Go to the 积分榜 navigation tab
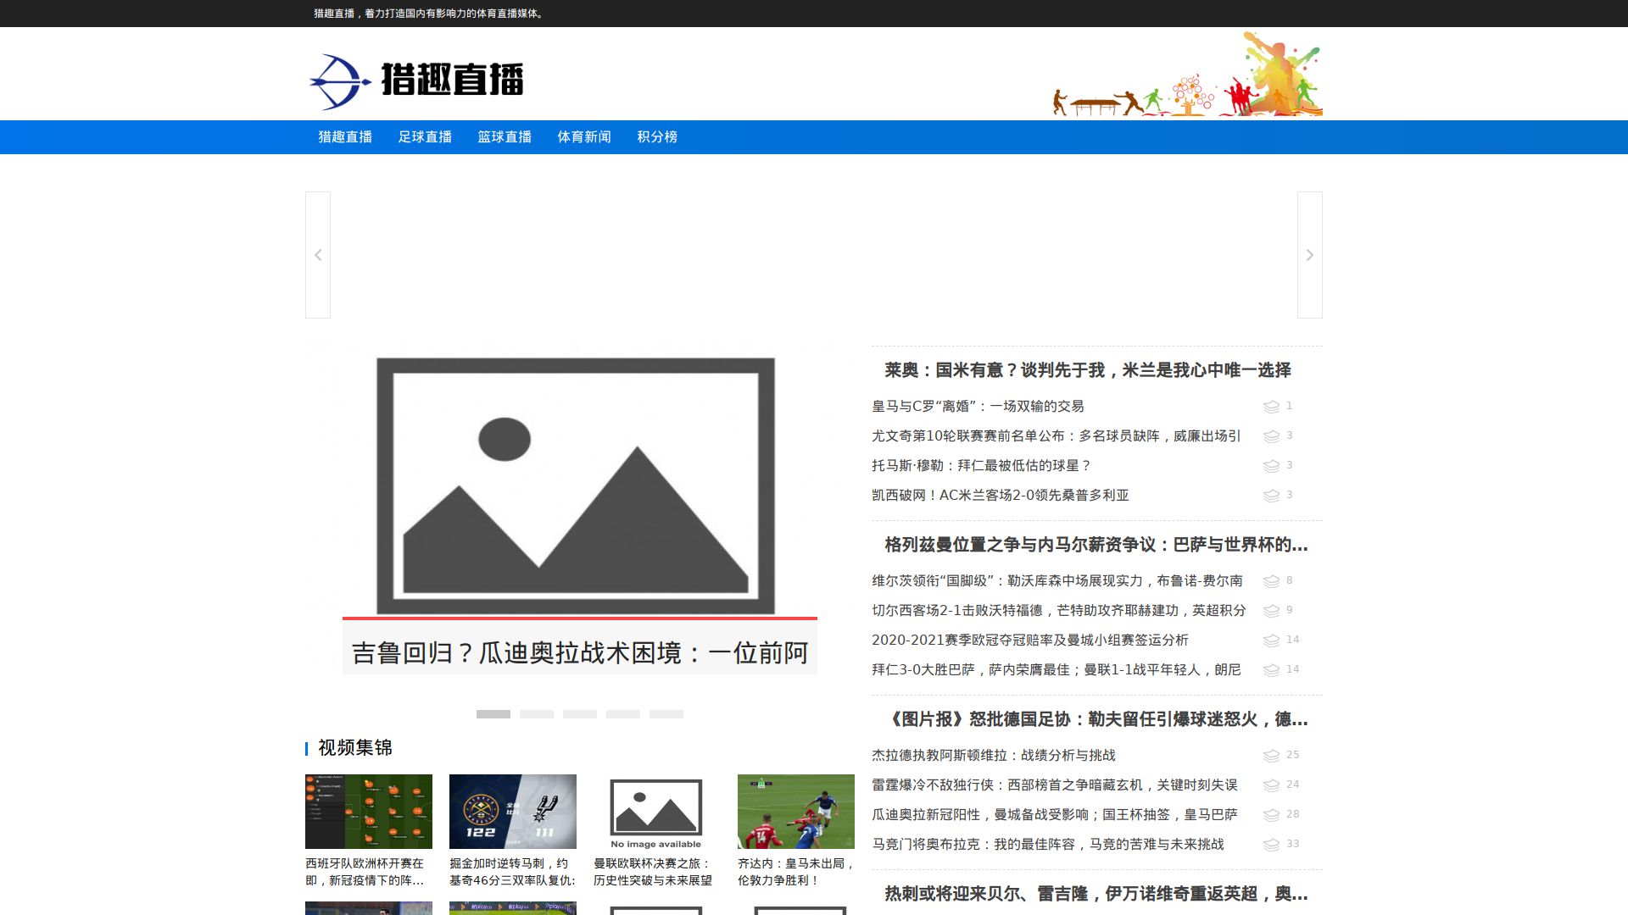The height and width of the screenshot is (915, 1628). 657,137
